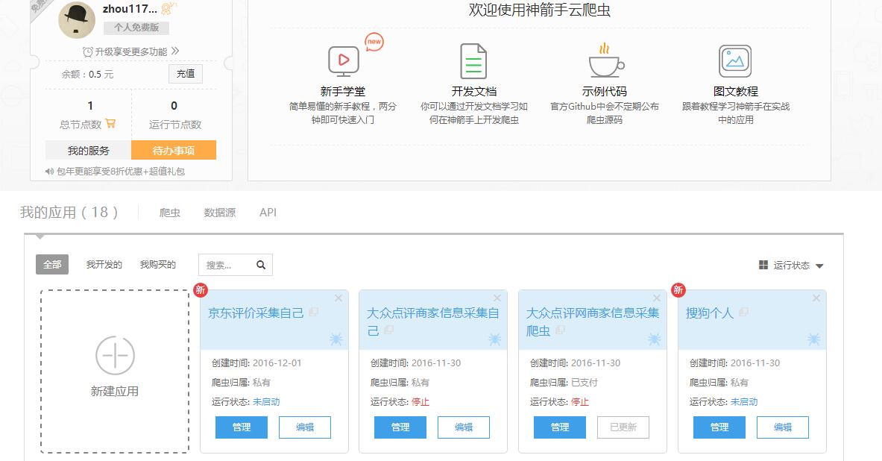Open the 我的服务 tab

pyautogui.click(x=88, y=150)
